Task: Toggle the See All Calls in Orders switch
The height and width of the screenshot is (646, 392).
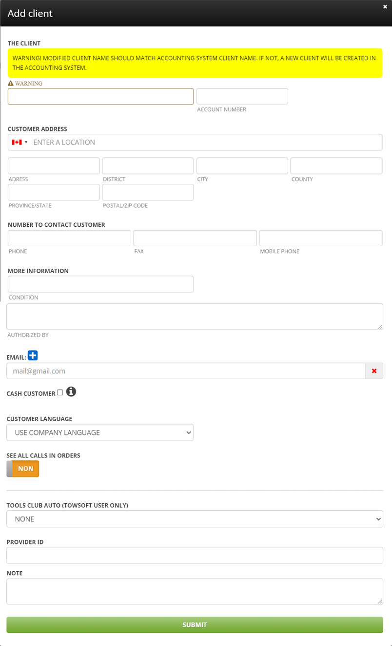Action: click(x=23, y=469)
